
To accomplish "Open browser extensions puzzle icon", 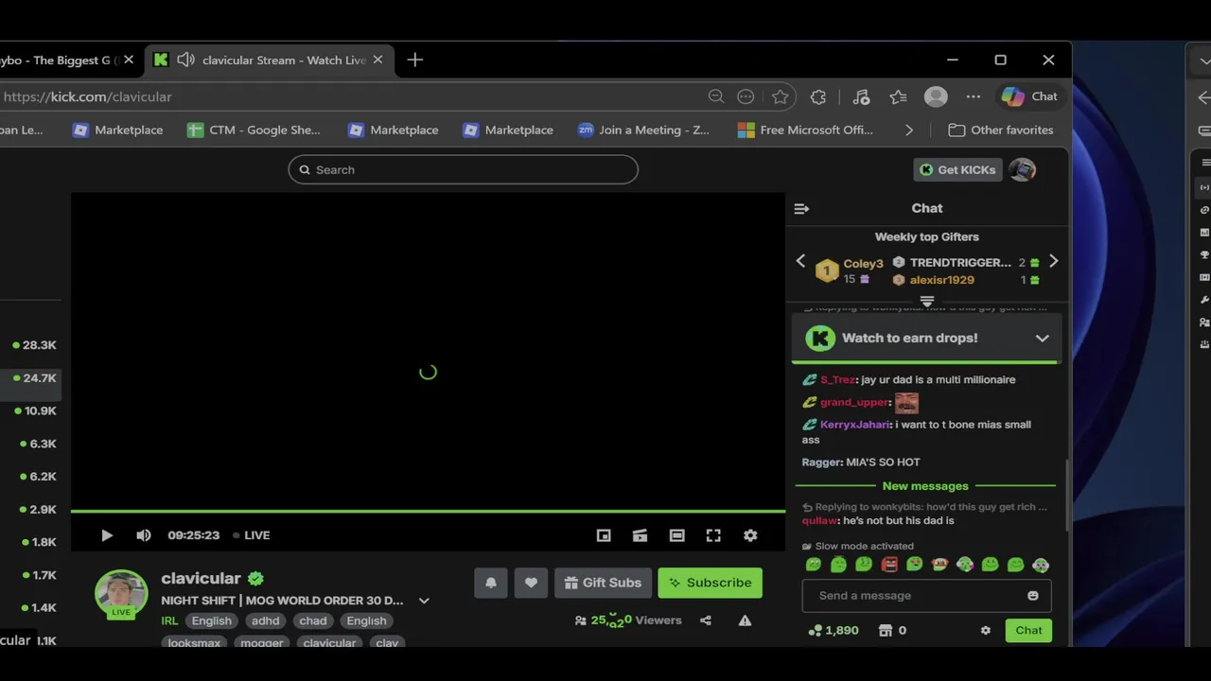I will click(x=818, y=96).
